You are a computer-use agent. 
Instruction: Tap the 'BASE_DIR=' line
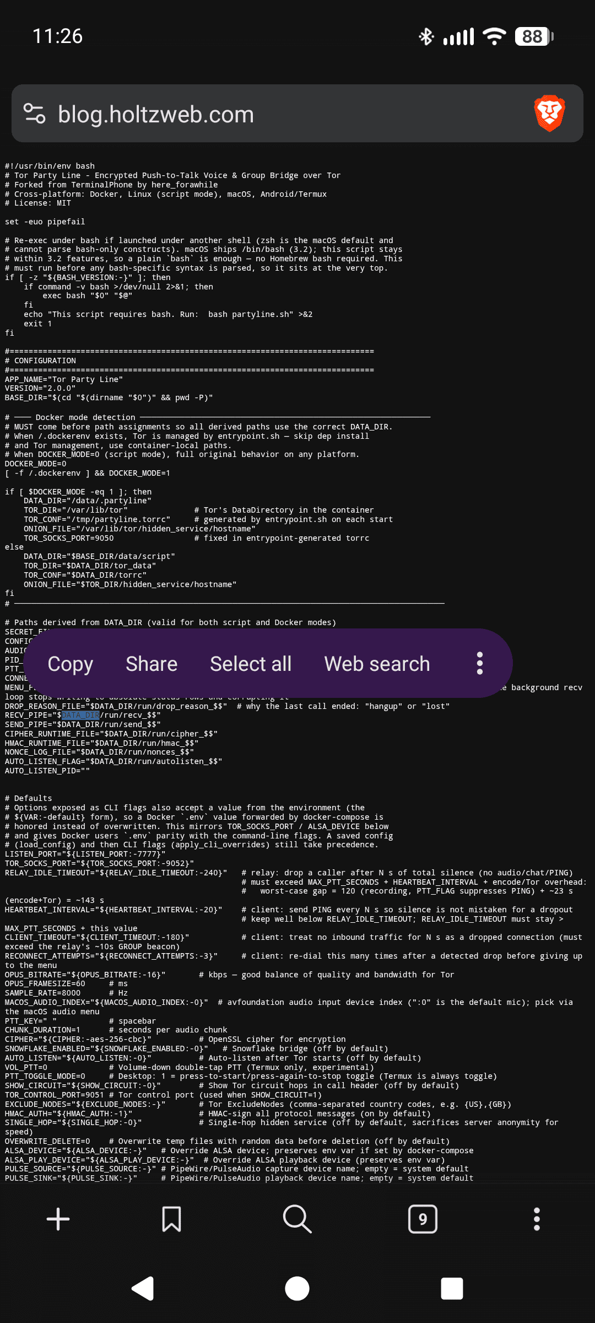click(x=109, y=397)
